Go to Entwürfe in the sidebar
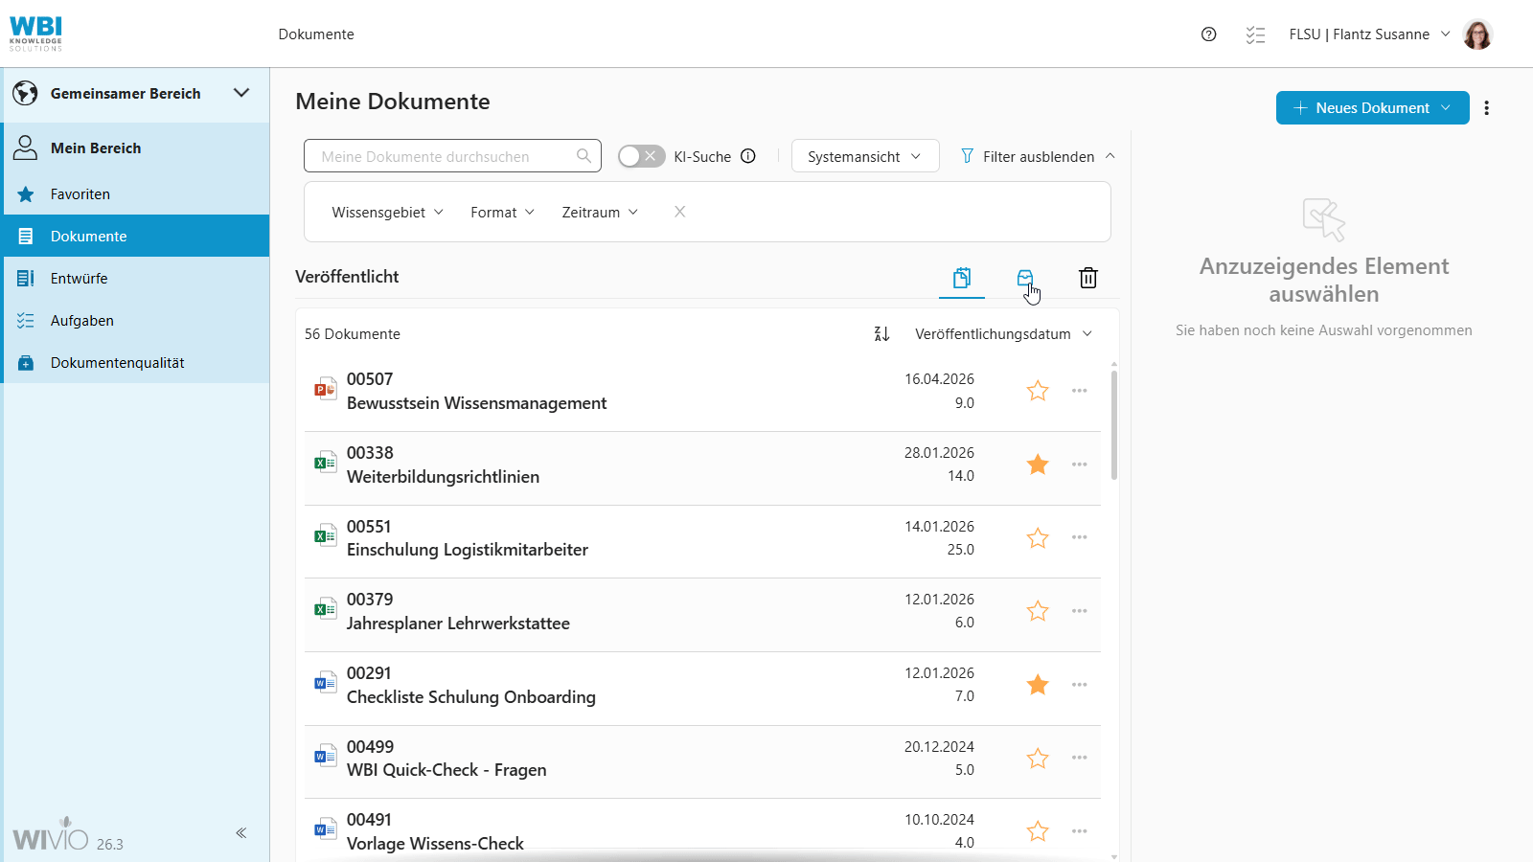This screenshot has width=1533, height=862. 136,278
